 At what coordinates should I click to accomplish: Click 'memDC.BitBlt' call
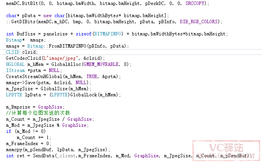pyautogui.click(x=22, y=3)
